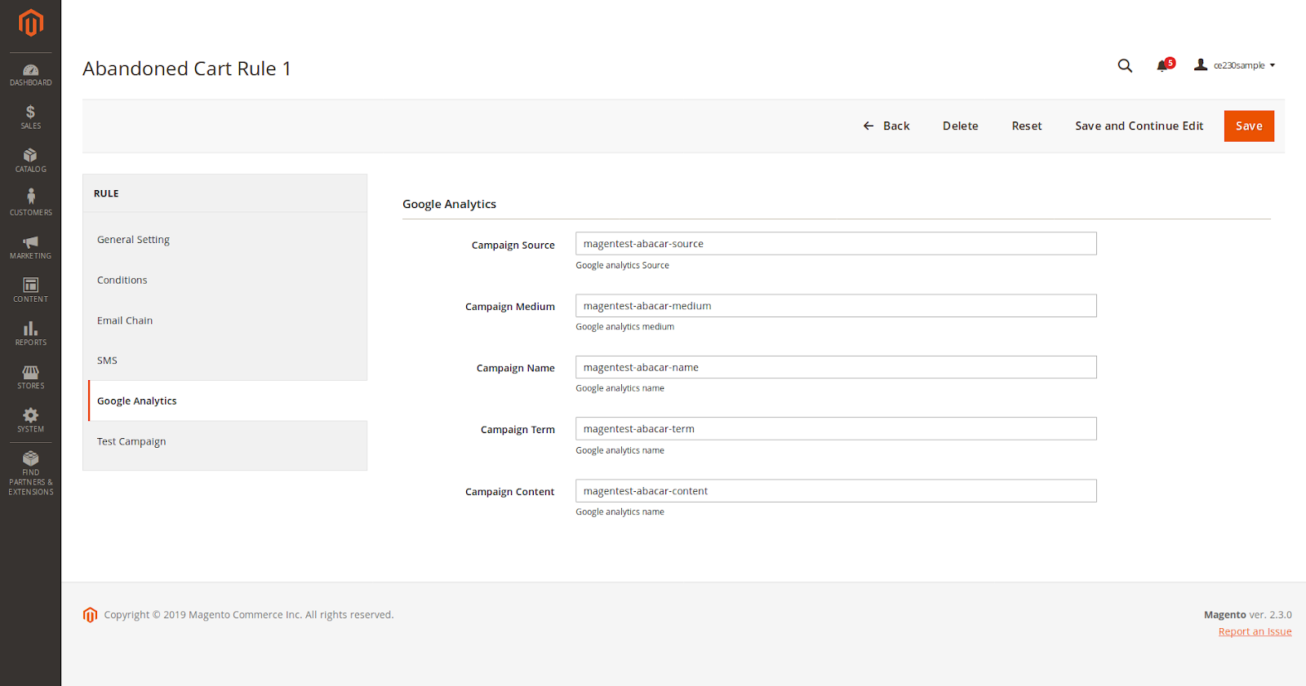
Task: Click the Campaign Medium label
Action: pos(509,307)
